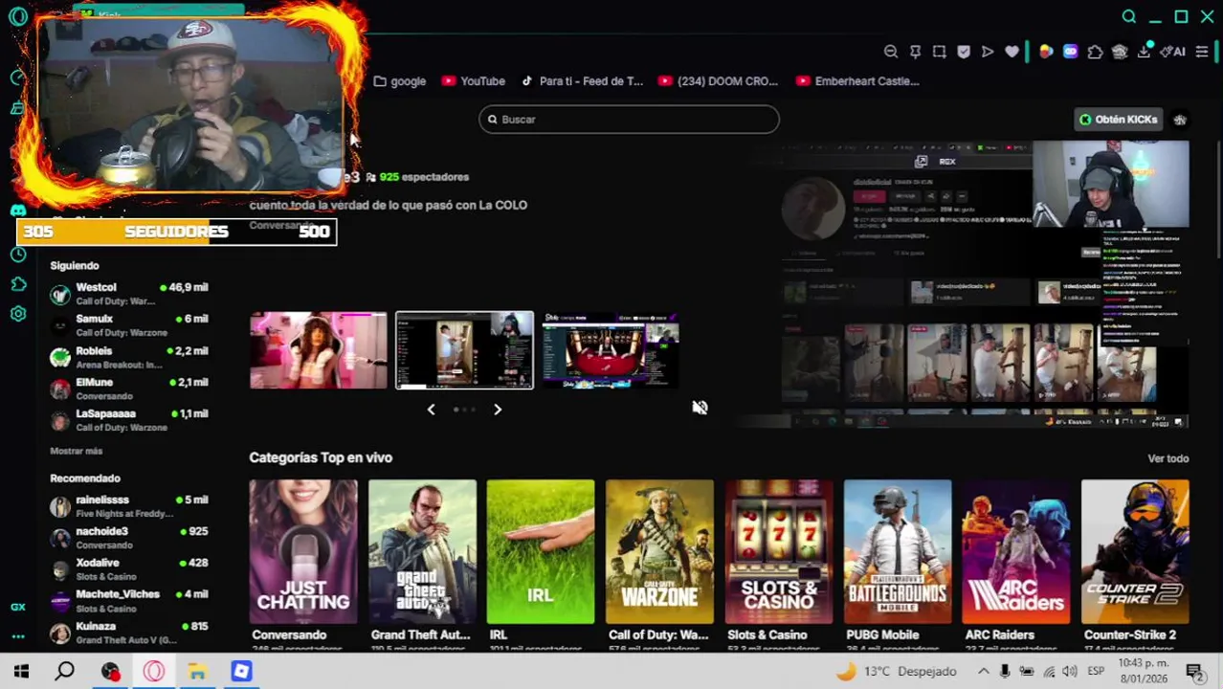
Task: Open the colorful circles extension icon
Action: 1046,52
